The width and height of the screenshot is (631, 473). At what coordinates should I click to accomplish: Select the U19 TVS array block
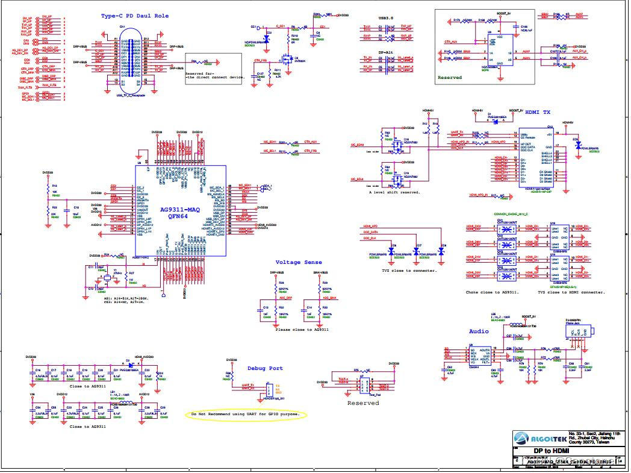point(560,268)
